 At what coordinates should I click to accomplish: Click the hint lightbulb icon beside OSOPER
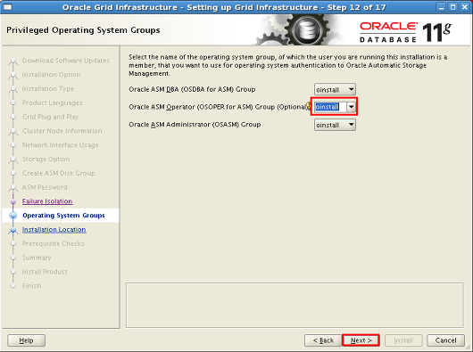(x=308, y=106)
